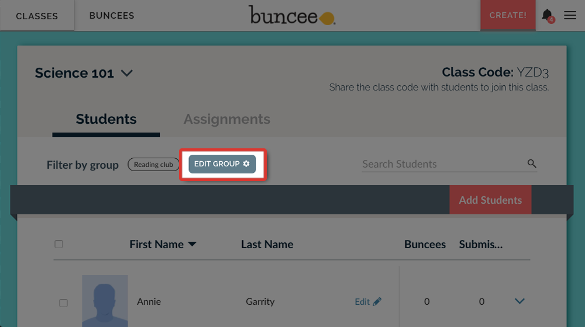Click Annie Garrity's avatar picture

105,301
